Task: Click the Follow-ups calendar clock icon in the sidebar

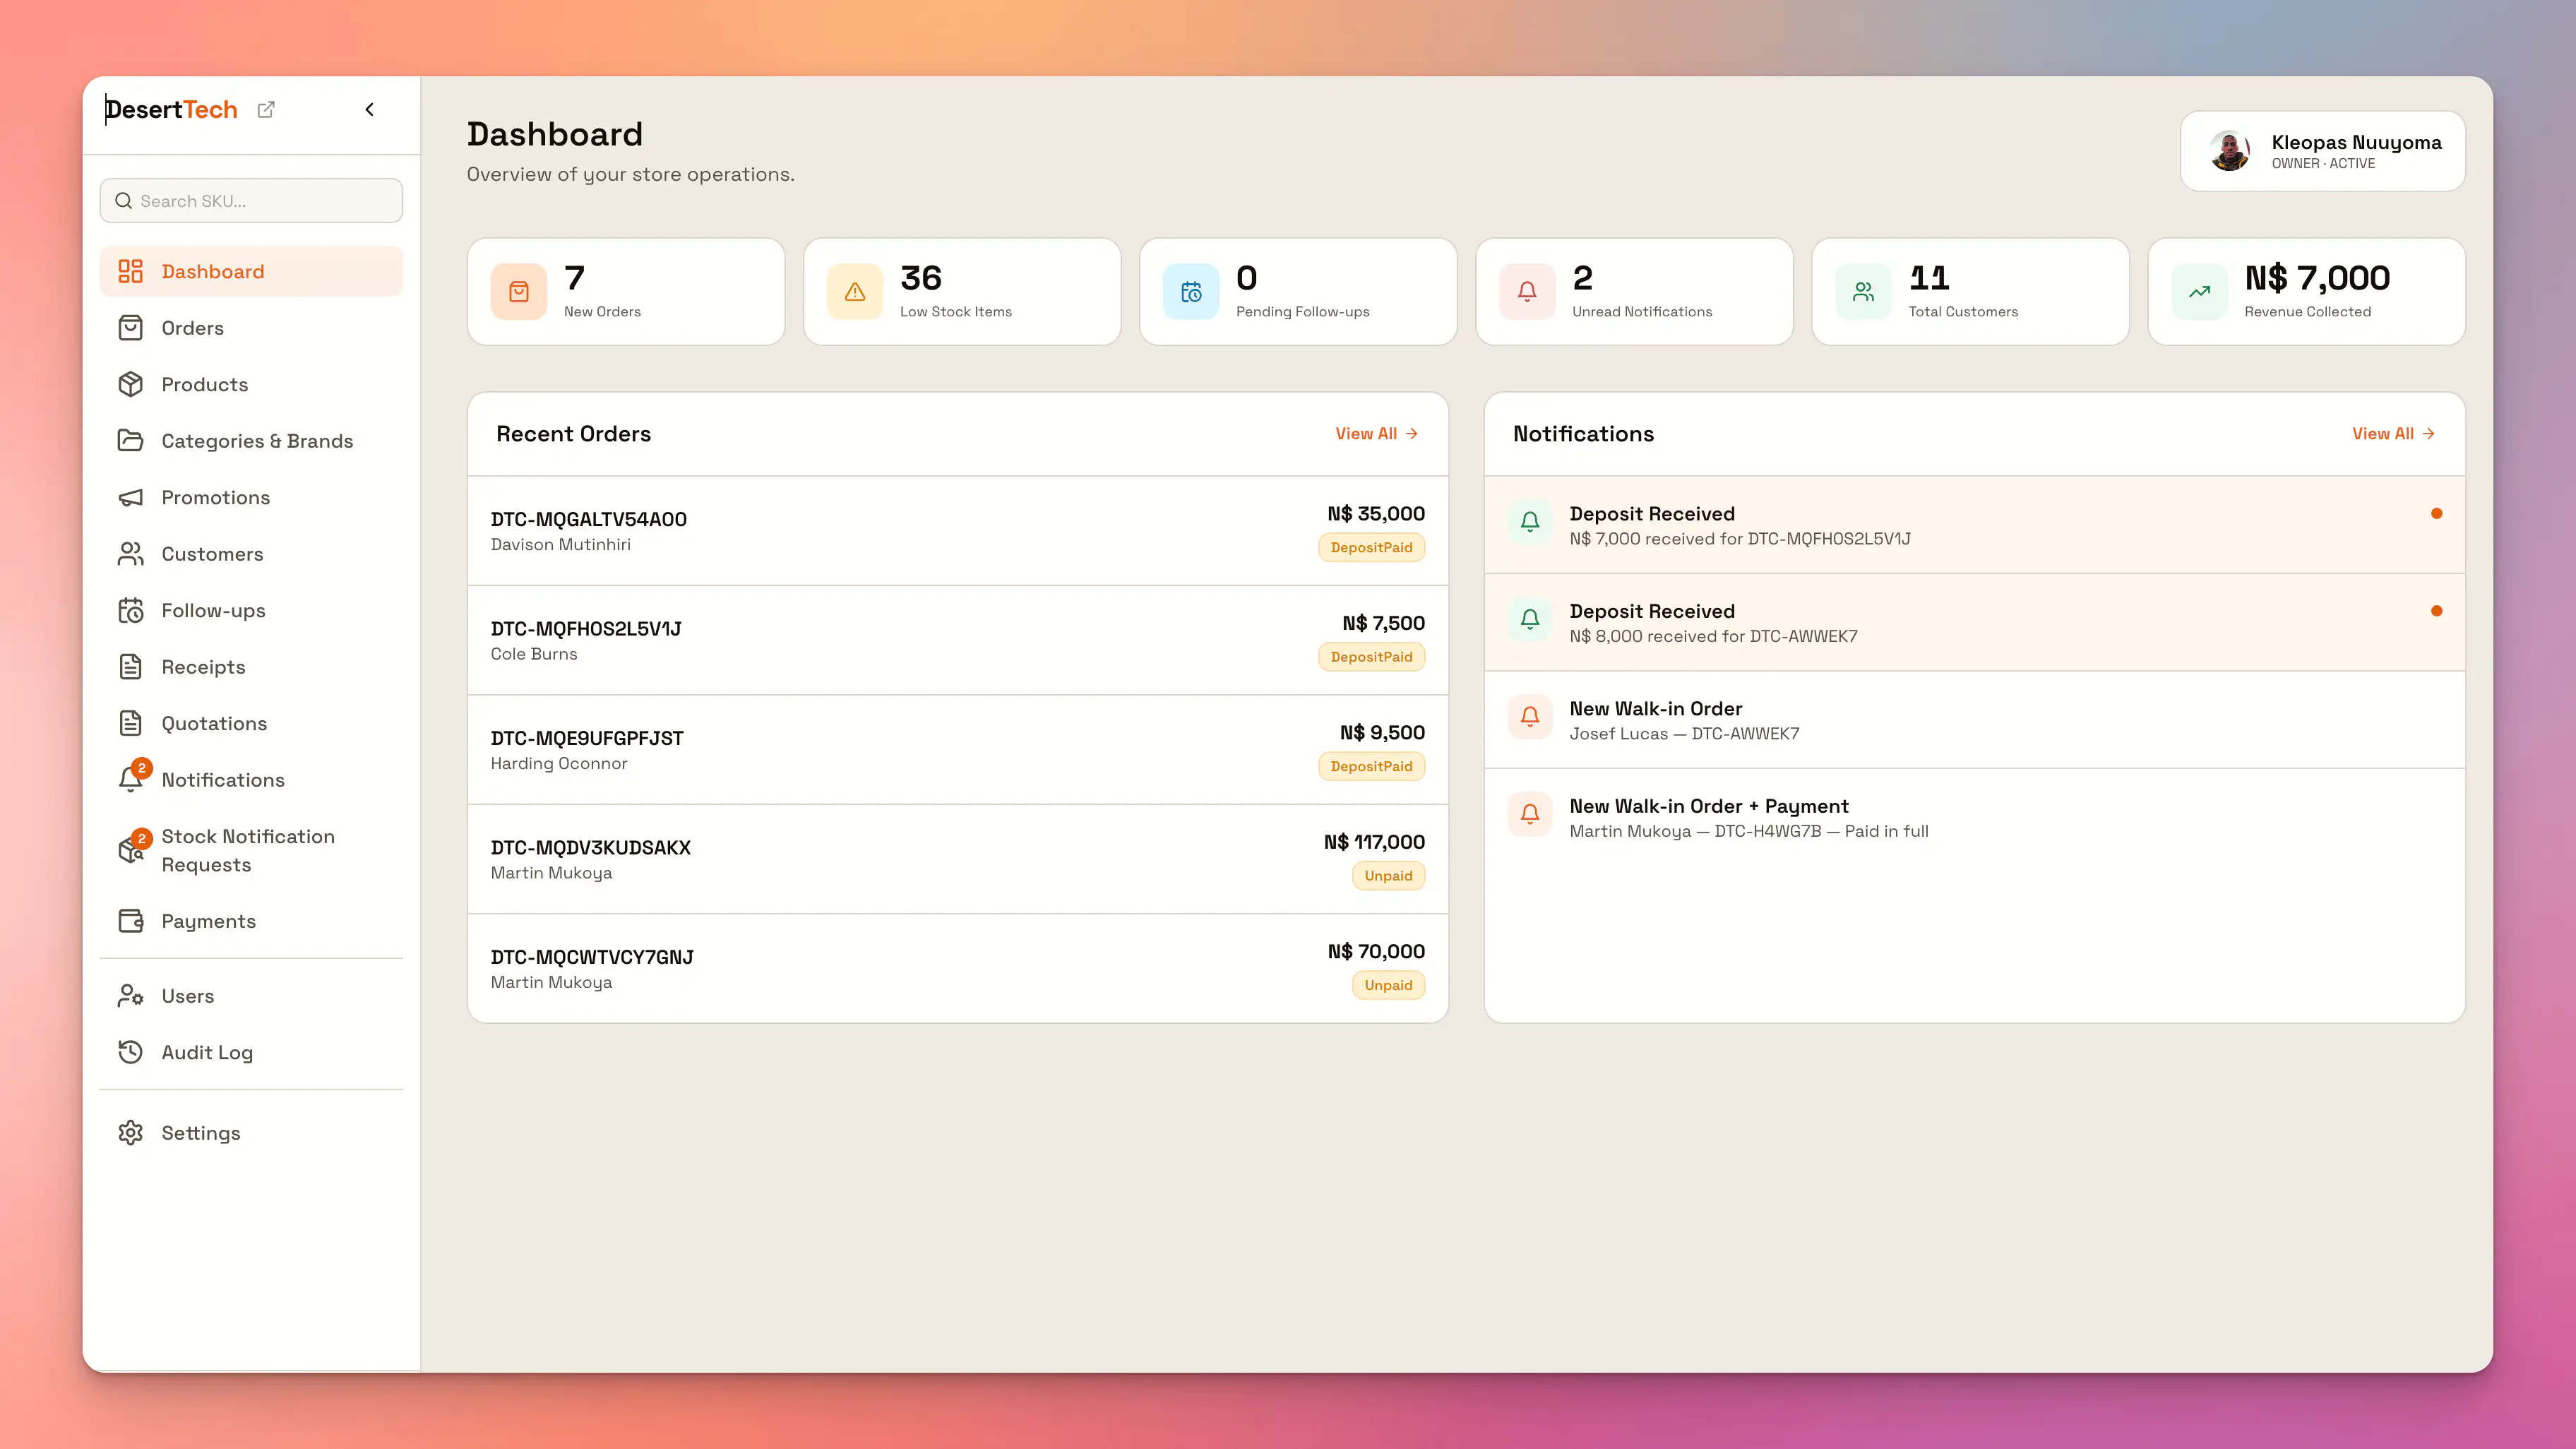Action: coord(130,610)
